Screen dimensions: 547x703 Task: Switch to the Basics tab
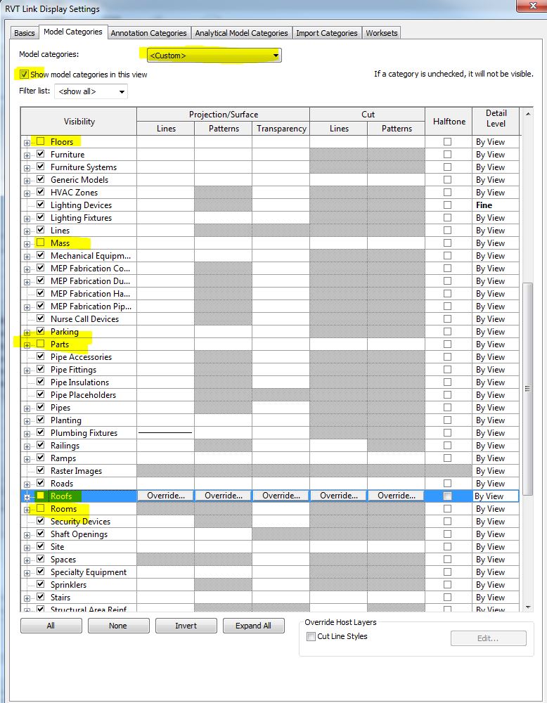(24, 33)
